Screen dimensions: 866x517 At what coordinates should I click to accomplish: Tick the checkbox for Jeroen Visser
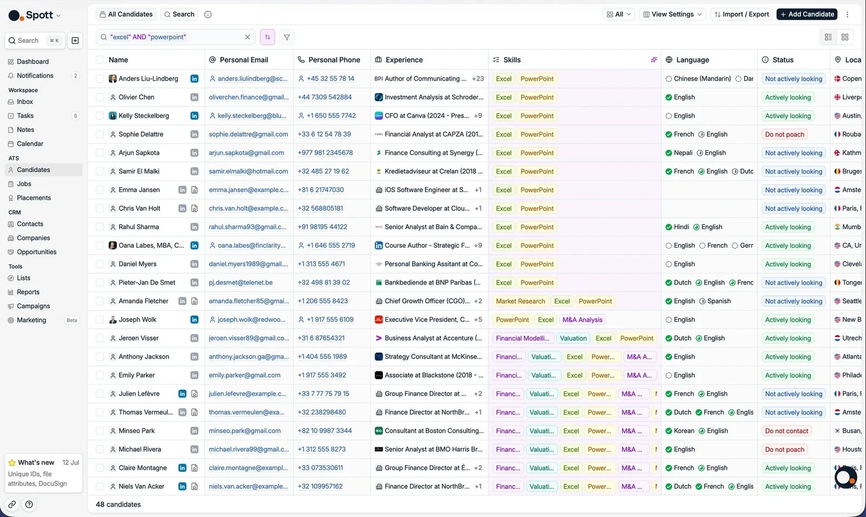(100, 338)
